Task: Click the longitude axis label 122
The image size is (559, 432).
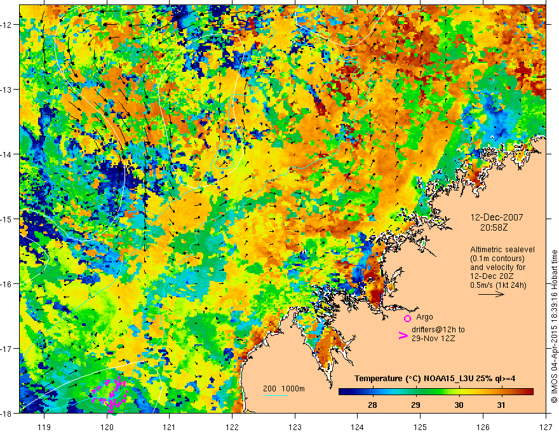Action: click(232, 427)
